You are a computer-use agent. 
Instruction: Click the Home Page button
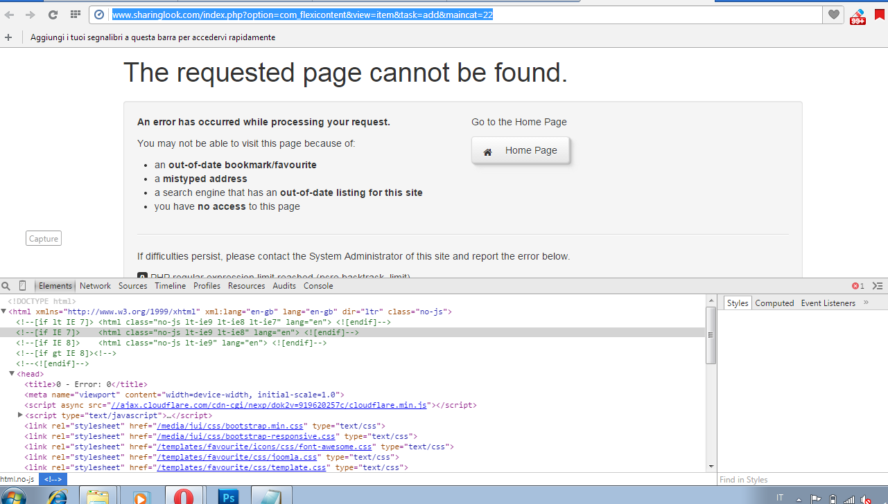tap(521, 150)
